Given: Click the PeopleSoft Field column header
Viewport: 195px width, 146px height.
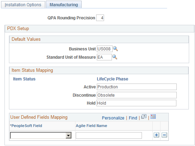Looking at the screenshot, I should (x=26, y=126).
